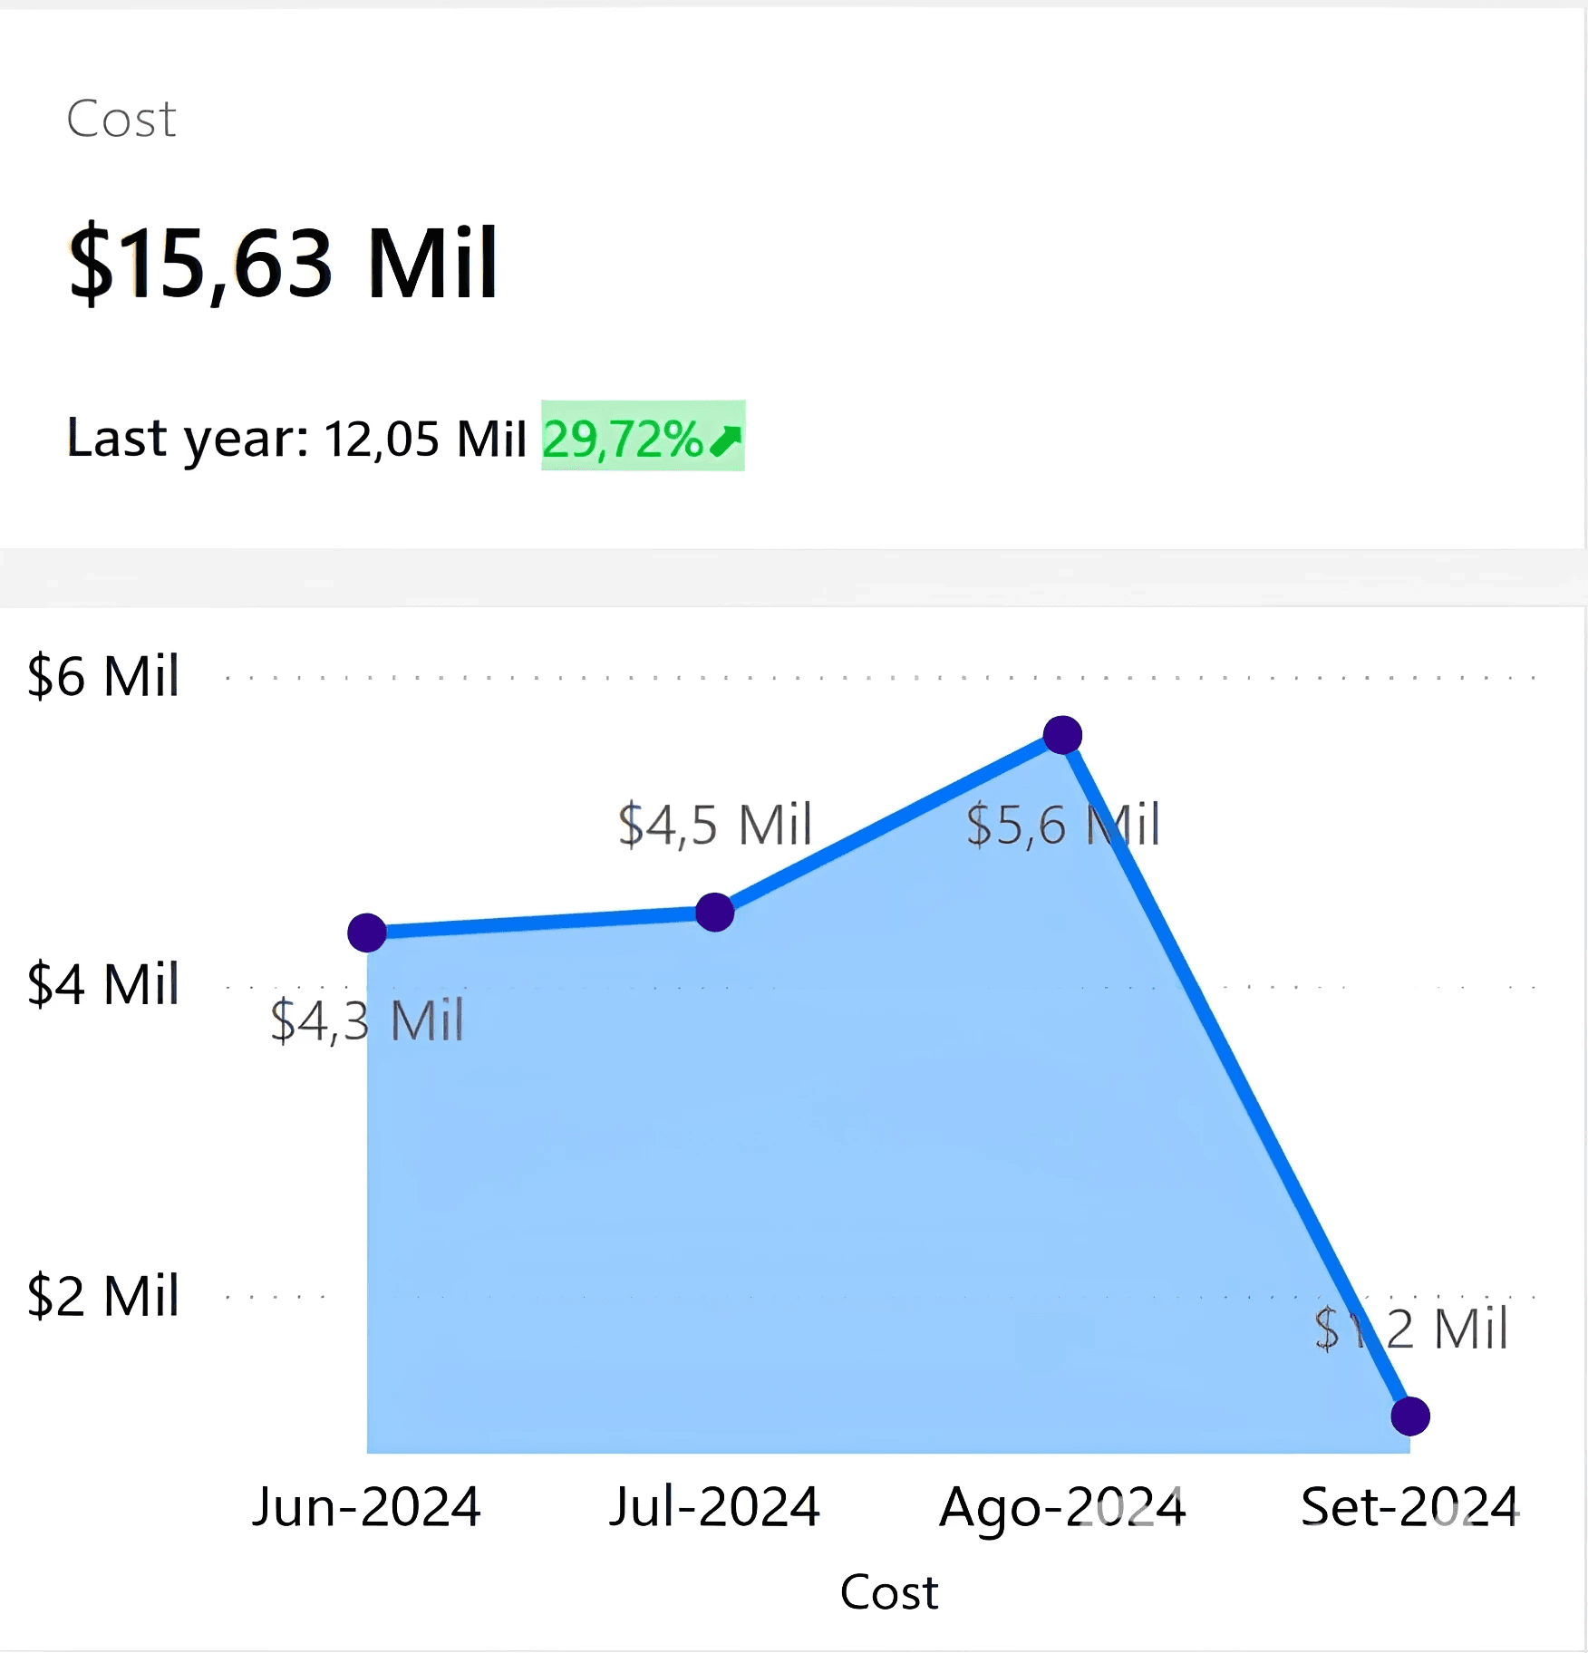The width and height of the screenshot is (1588, 1653).
Task: Click the green upward trend arrow icon
Action: click(x=725, y=440)
